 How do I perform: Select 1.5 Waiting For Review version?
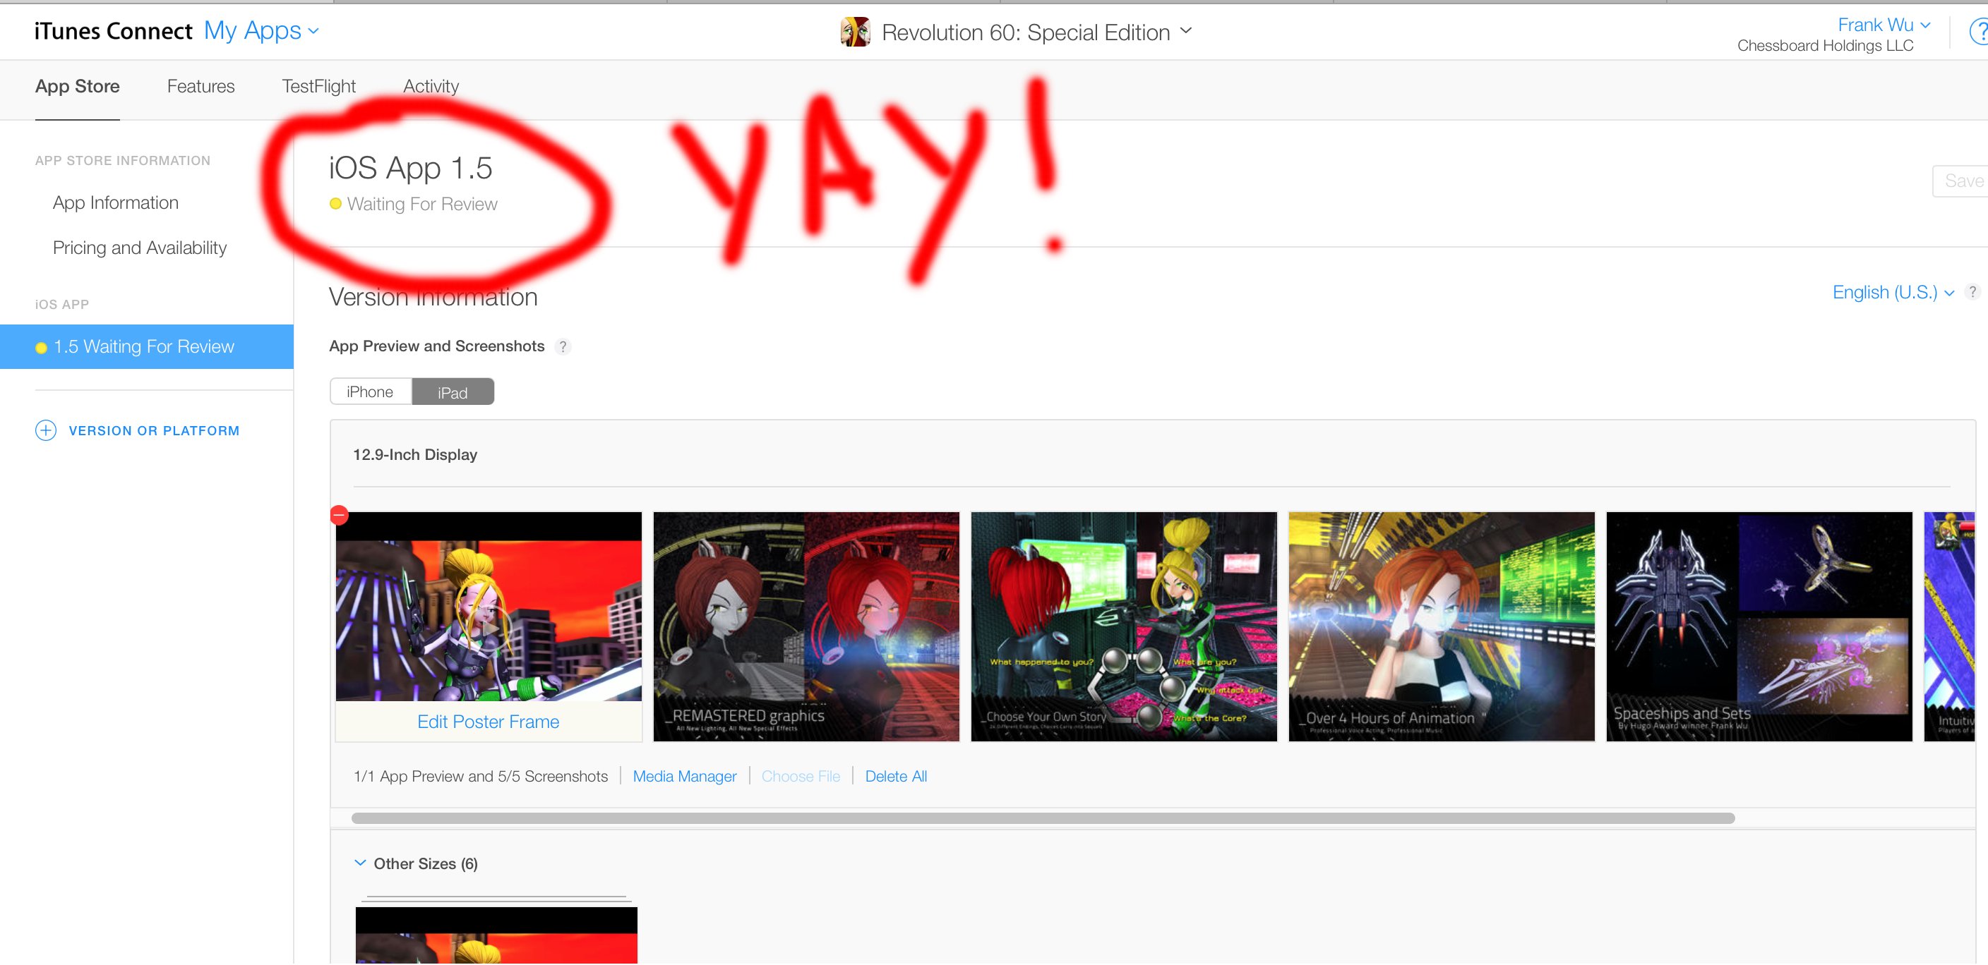click(147, 347)
